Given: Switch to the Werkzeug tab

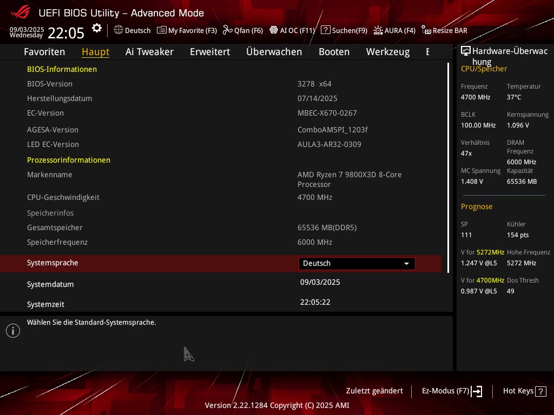Looking at the screenshot, I should coord(388,52).
